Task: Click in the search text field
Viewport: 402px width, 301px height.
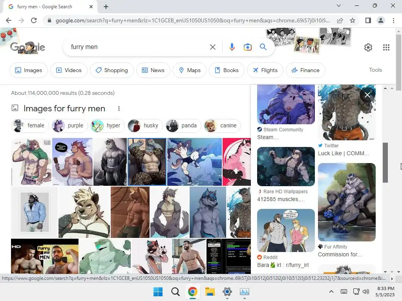Action: pyautogui.click(x=139, y=47)
